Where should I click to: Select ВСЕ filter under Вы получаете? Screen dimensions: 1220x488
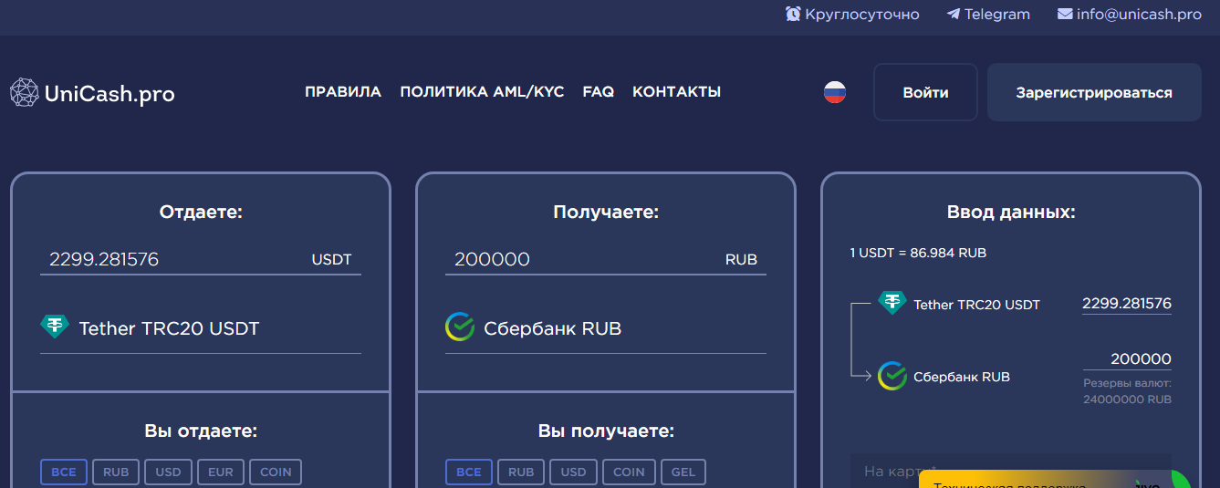pyautogui.click(x=469, y=472)
